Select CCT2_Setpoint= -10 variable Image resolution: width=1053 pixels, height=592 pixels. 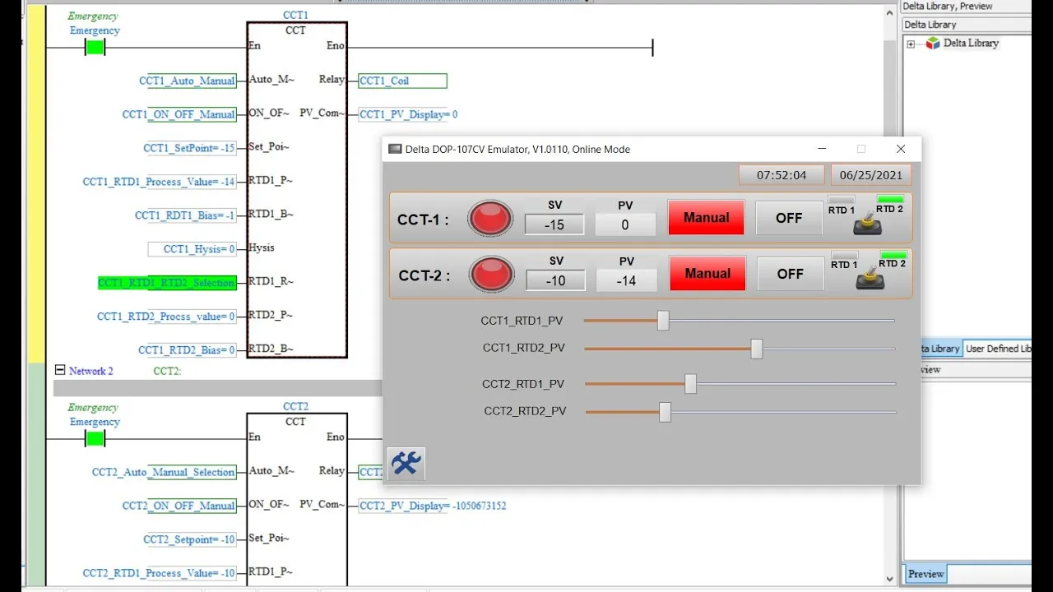[189, 539]
